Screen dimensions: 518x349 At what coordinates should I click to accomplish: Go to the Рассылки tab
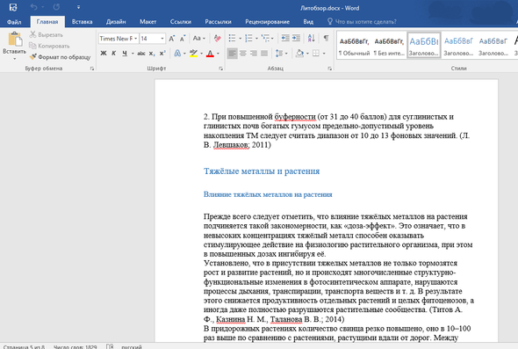[x=218, y=22]
